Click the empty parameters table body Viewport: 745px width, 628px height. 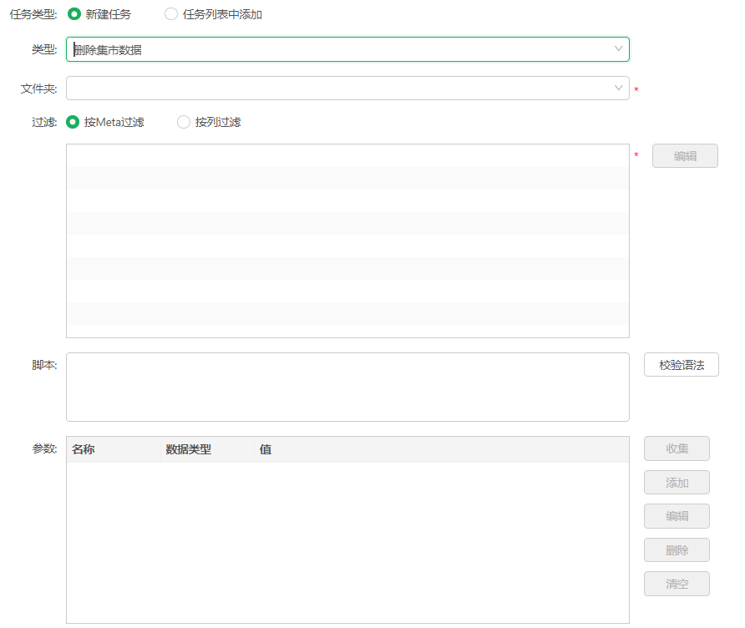coord(347,543)
